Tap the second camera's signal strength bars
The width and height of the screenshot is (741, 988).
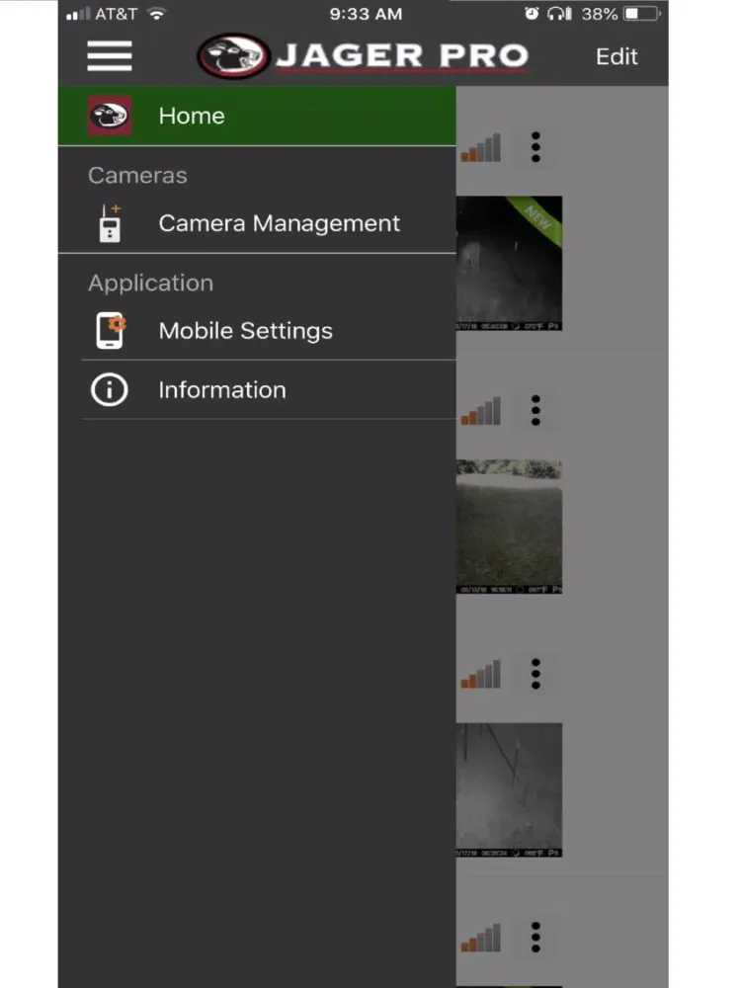pos(481,411)
